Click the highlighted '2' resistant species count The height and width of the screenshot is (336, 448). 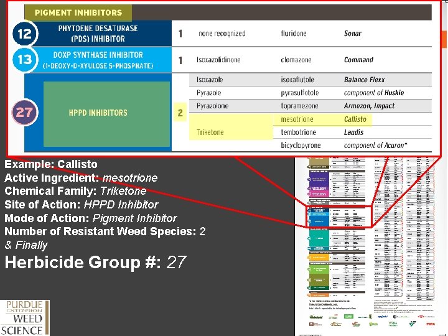(180, 113)
